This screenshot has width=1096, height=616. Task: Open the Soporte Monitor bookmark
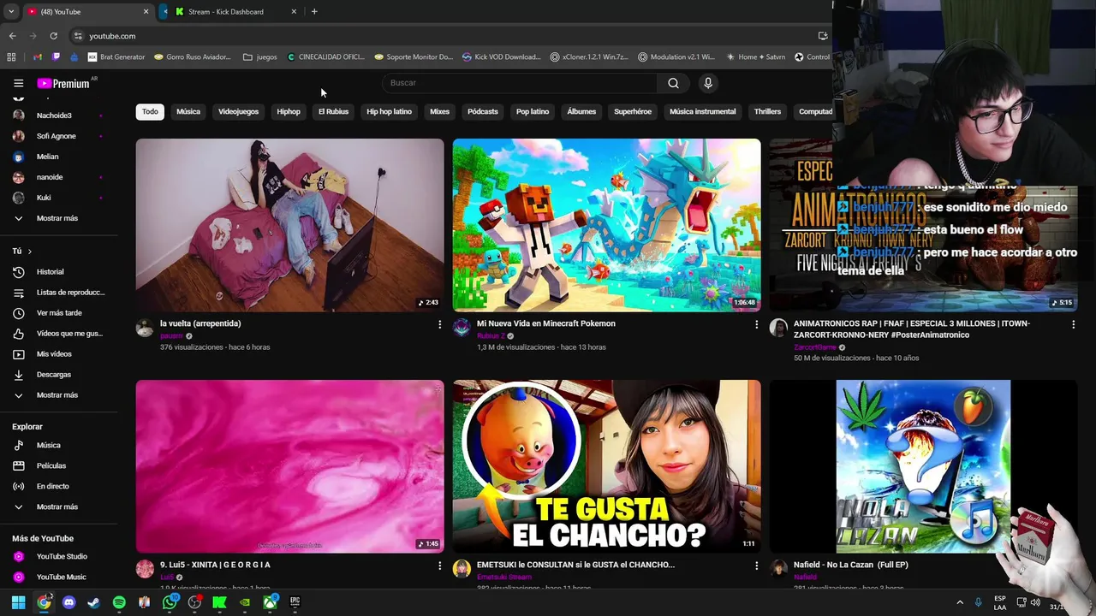pyautogui.click(x=413, y=57)
